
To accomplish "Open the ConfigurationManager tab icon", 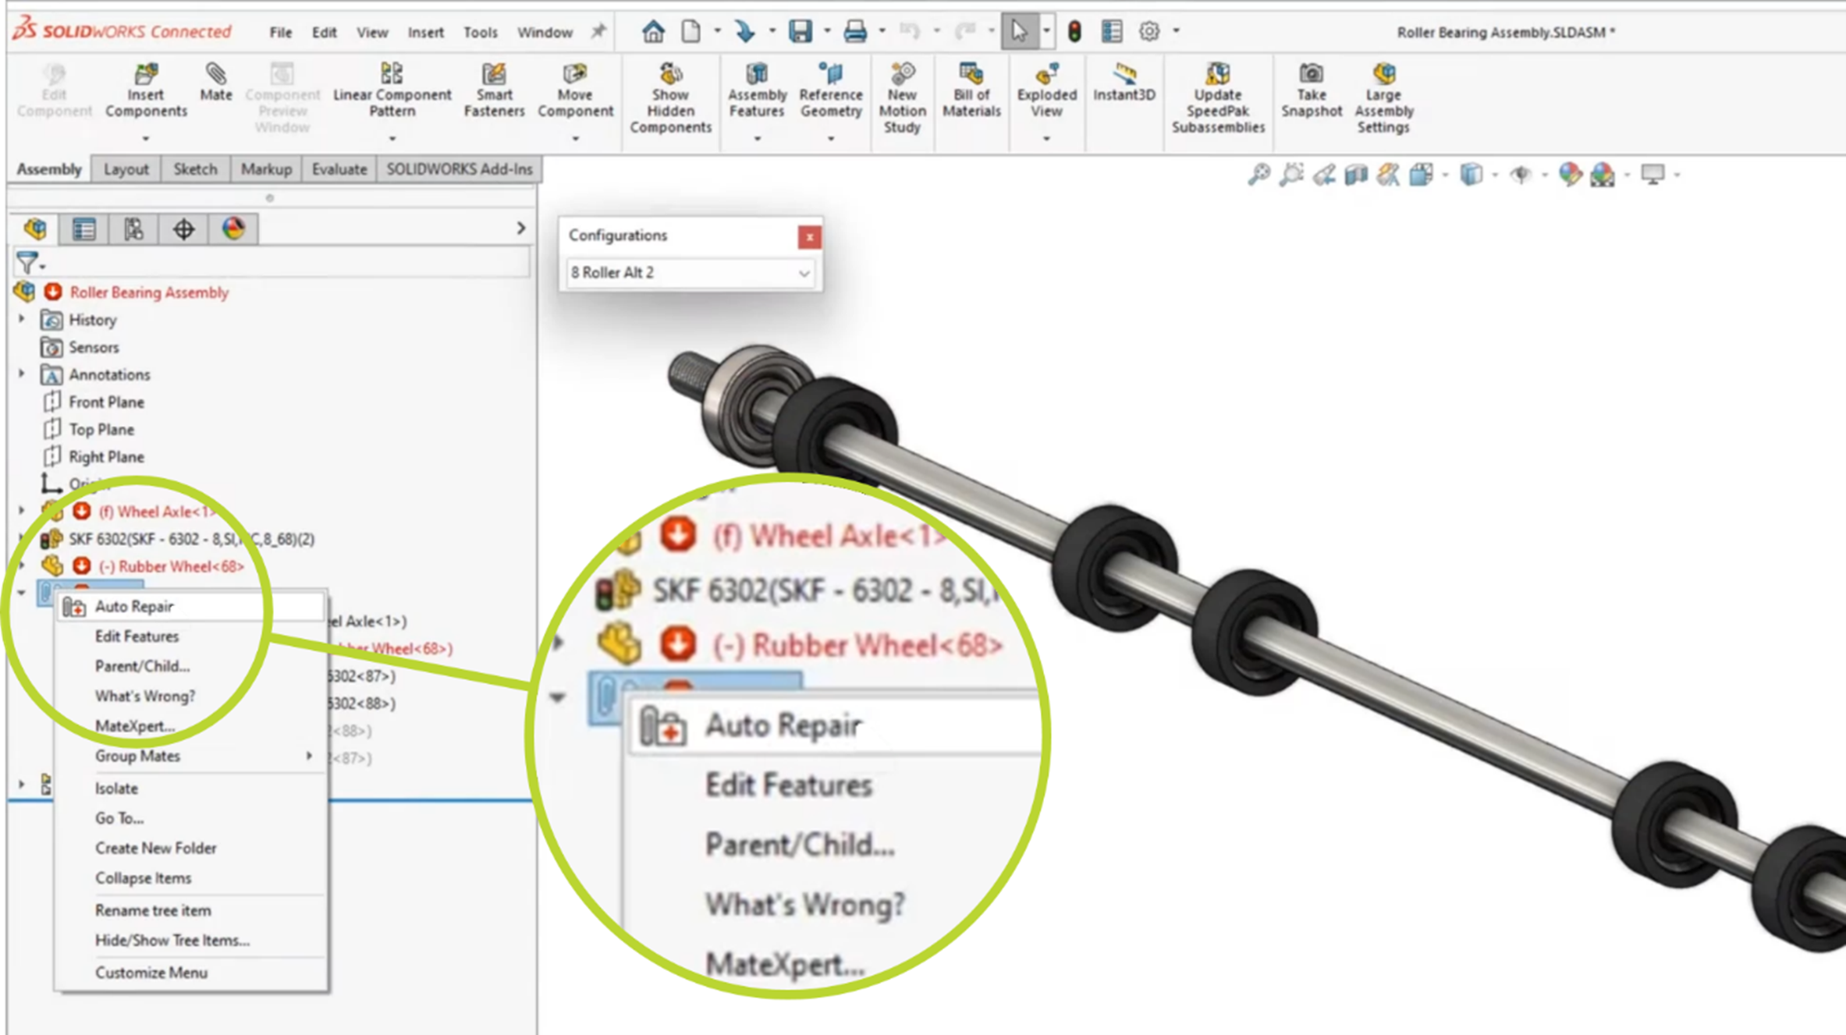I will (133, 229).
